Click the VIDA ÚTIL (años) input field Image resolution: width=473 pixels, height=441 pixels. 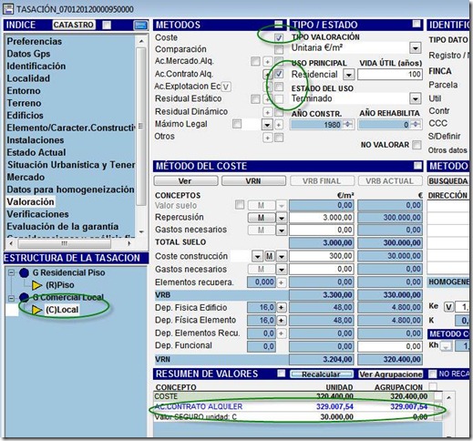click(390, 75)
